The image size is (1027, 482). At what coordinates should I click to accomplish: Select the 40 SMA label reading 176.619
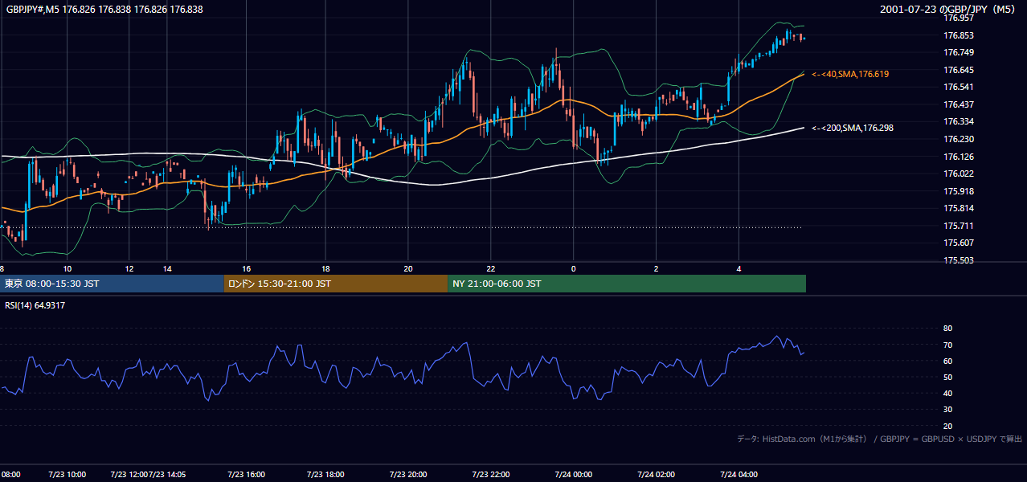coord(850,74)
